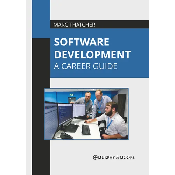Click the word SOFTWARE in the title
Screen dimensions: 175x175
tap(82, 42)
